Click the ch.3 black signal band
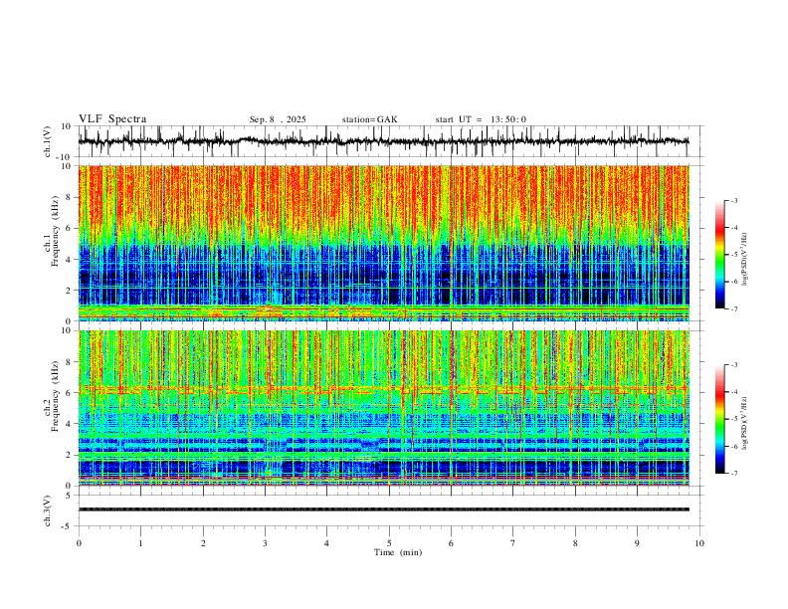Image resolution: width=788 pixels, height=609 pixels. 383,509
